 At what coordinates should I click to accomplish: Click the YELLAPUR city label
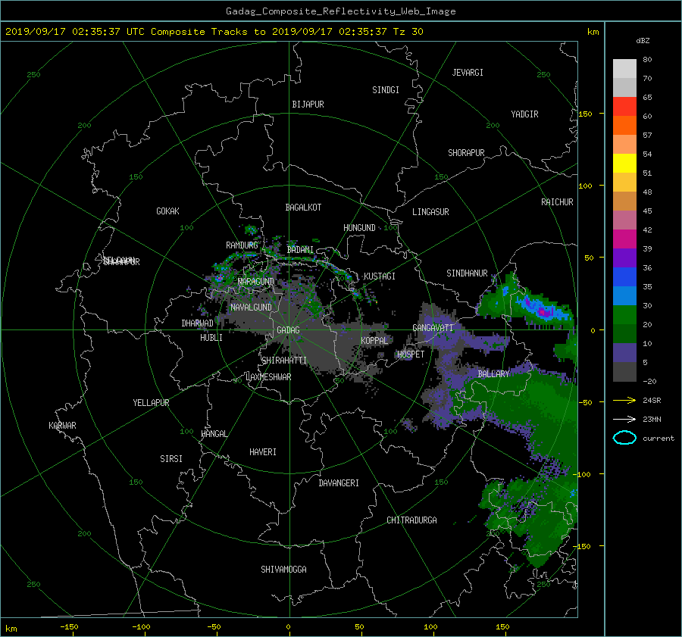pos(151,403)
